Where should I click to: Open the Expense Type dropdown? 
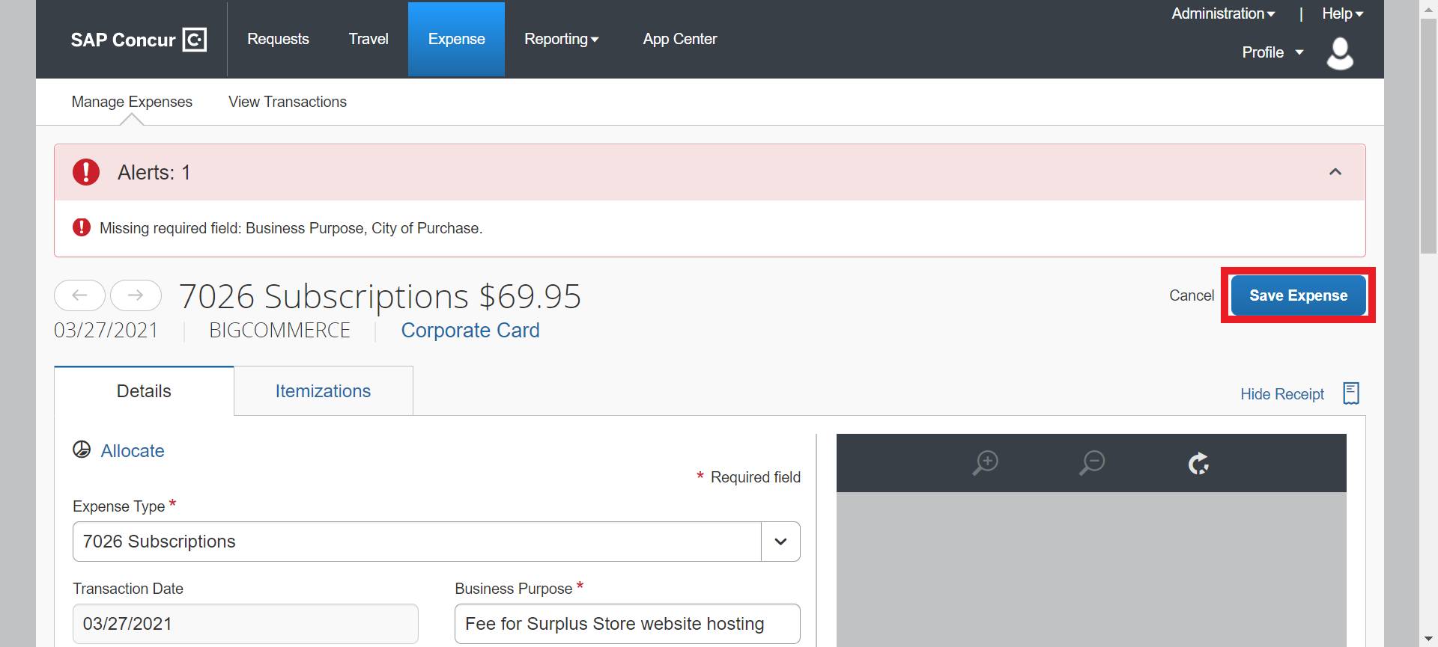pos(780,542)
